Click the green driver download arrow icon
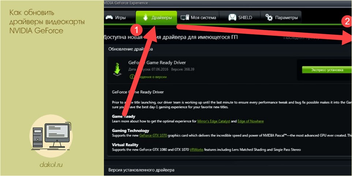This screenshot has height=176, width=352. point(117,69)
